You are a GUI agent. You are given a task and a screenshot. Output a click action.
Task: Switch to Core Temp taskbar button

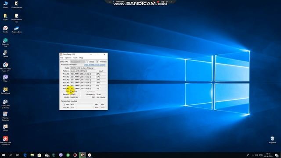click(x=82, y=155)
